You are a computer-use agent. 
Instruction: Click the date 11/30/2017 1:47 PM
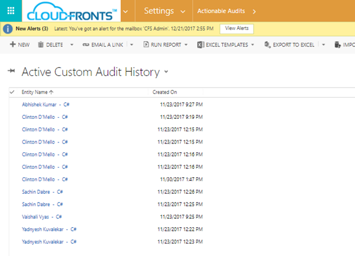pos(182,179)
